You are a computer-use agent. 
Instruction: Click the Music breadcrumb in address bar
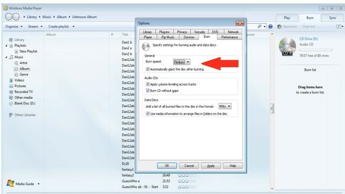(x=47, y=17)
